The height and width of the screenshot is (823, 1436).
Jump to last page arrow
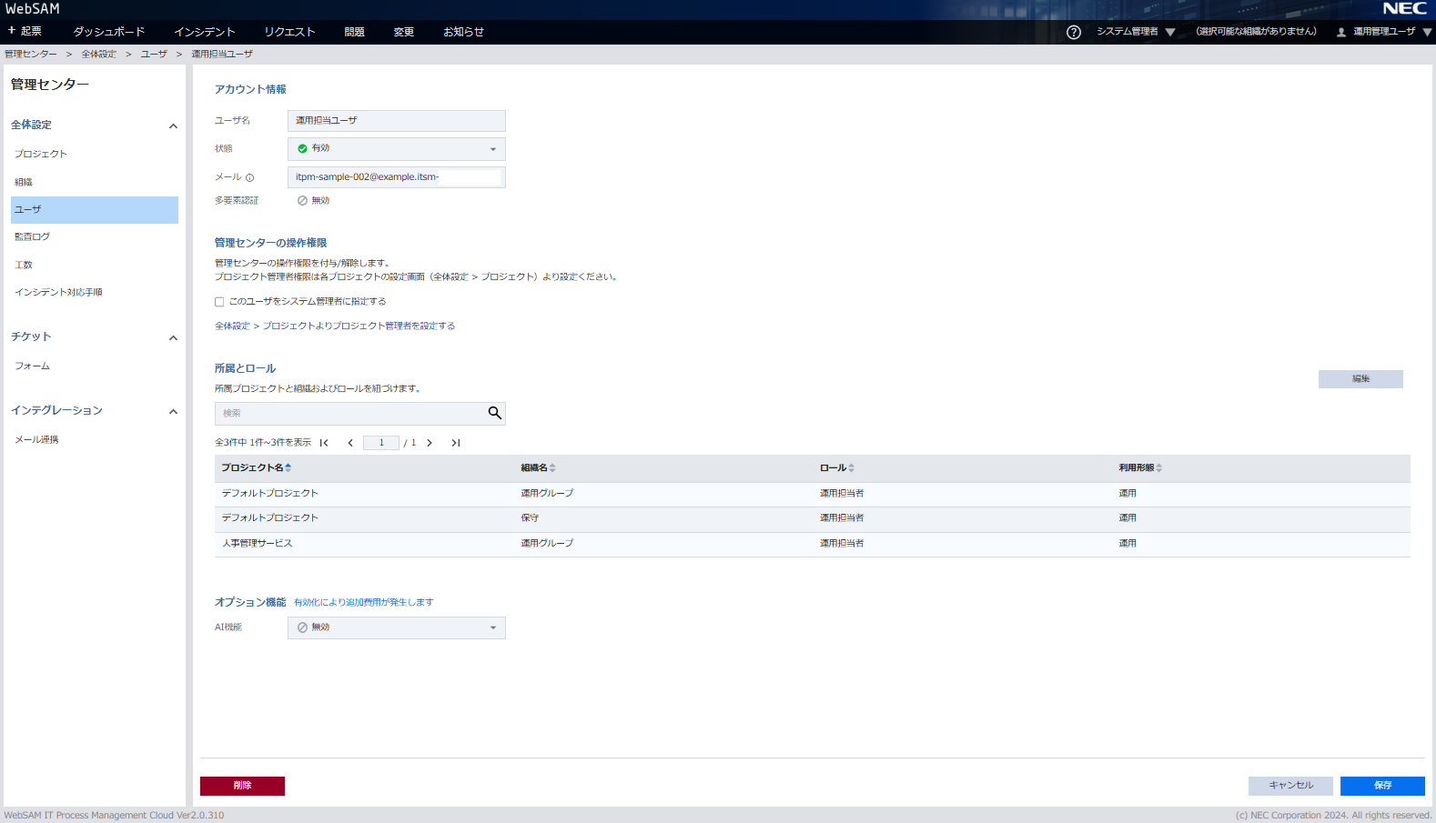click(456, 443)
